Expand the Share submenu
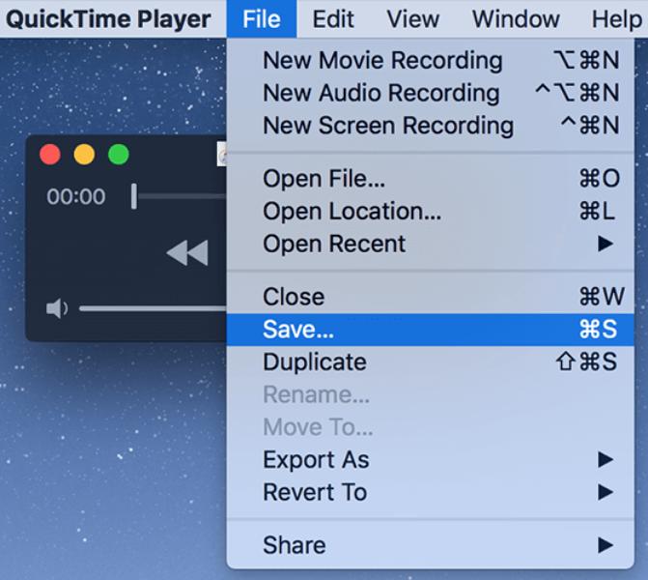Image resolution: width=648 pixels, height=580 pixels. [x=430, y=545]
